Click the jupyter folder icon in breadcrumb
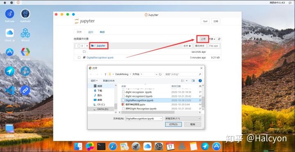 92,46
